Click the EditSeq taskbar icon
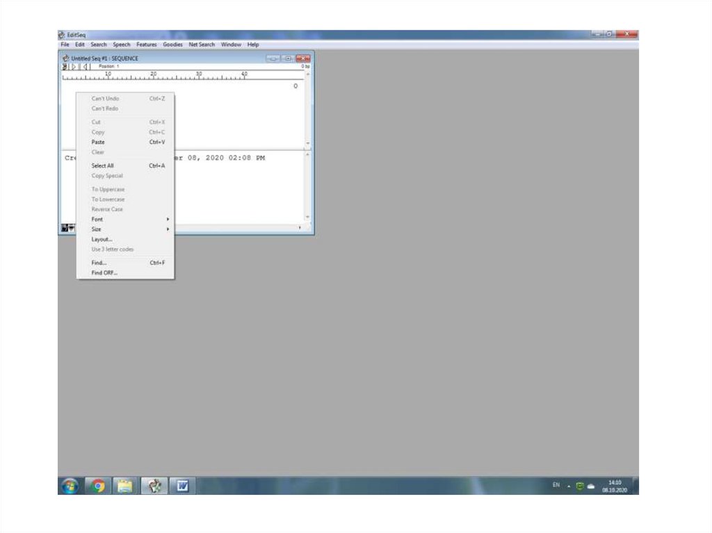The height and width of the screenshot is (533, 712). 154,486
